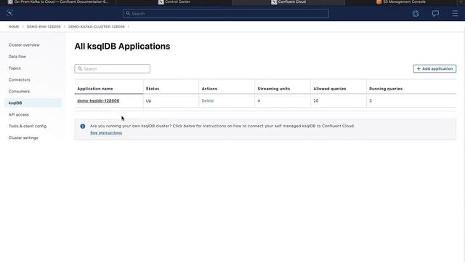Open Data flow in sidebar

[17, 57]
